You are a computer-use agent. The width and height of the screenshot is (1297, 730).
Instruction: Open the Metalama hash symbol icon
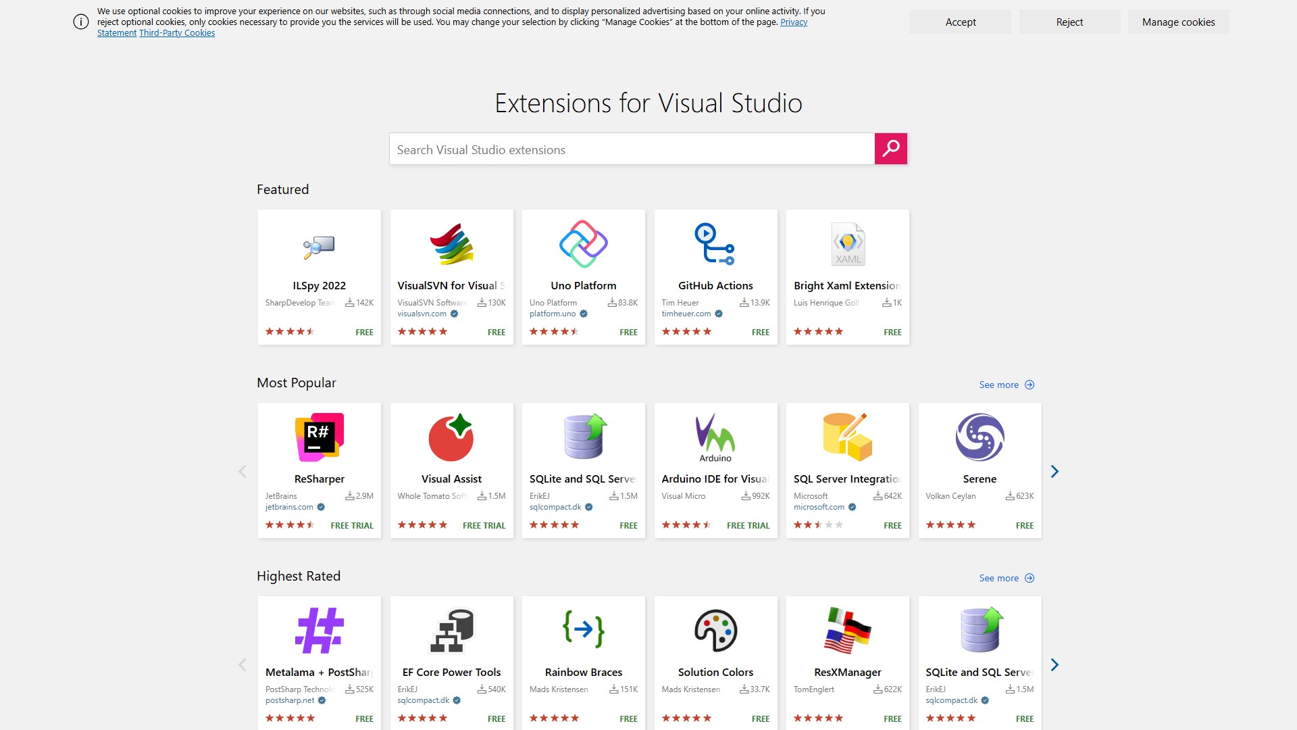[319, 631]
